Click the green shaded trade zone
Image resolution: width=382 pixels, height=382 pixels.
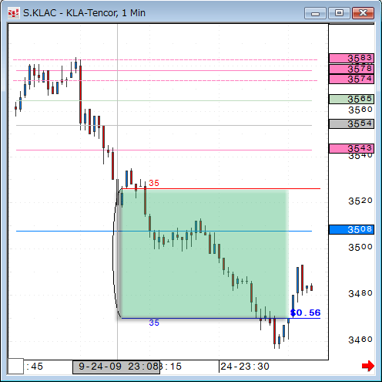tap(205, 253)
